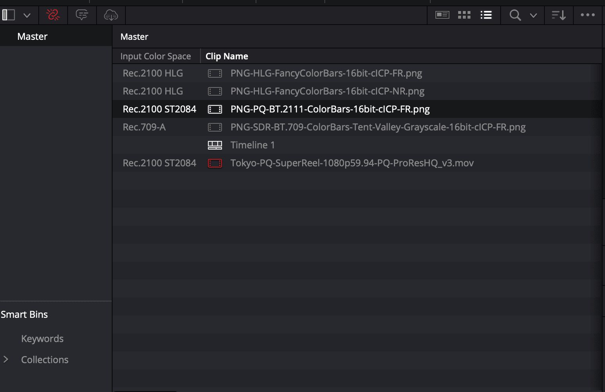
Task: Open the sort order menu icon
Action: [x=559, y=15]
